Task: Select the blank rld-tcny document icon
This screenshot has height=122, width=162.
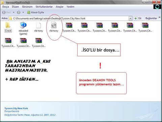Action: click(38, 25)
